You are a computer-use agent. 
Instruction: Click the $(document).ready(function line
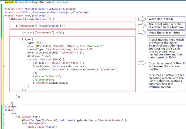point(32,19)
